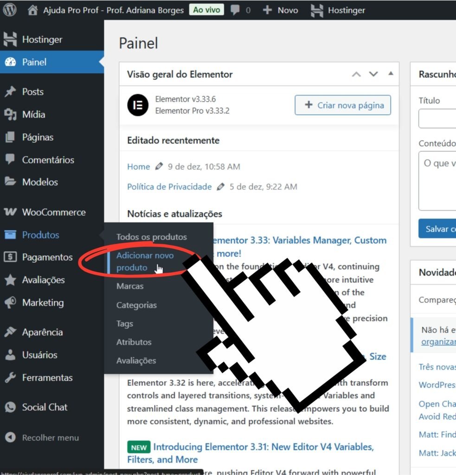The width and height of the screenshot is (456, 475).
Task: Move Elementor widget down with the chevron
Action: point(373,74)
